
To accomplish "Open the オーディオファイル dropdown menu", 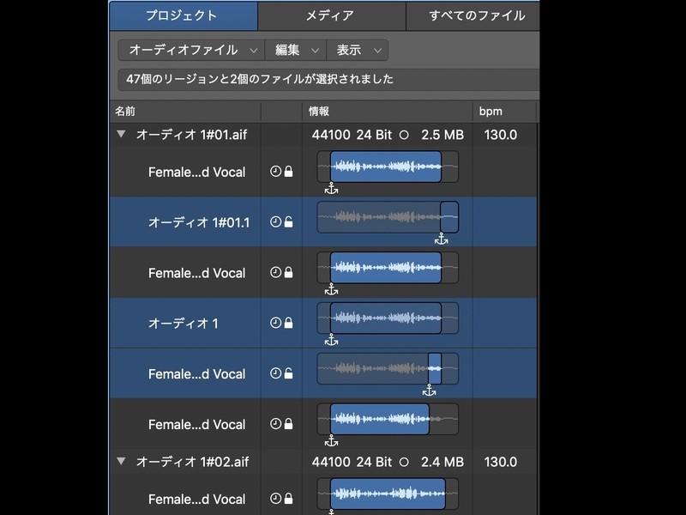I will click(191, 51).
